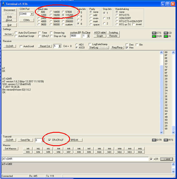Adjust the Reset Cnt value spinner
This screenshot has height=179, width=177.
coord(60,46)
